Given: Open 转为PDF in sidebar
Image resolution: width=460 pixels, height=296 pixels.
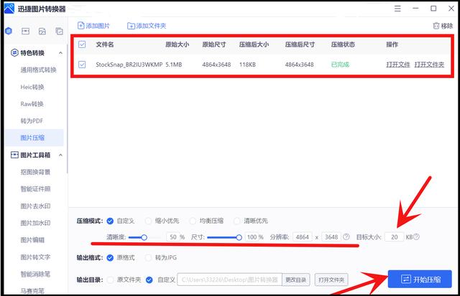Looking at the screenshot, I should tap(32, 121).
